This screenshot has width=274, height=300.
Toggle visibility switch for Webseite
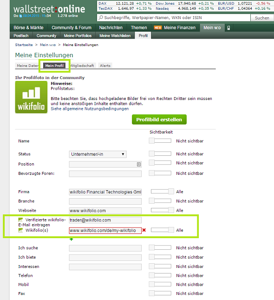pyautogui.click(x=163, y=210)
